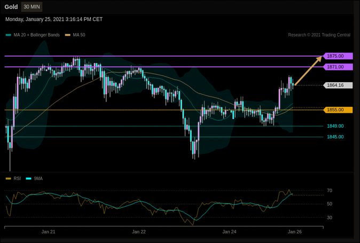Click the Jan 24 date axis label
Screen dimensions: 360x243
[x=229, y=232]
